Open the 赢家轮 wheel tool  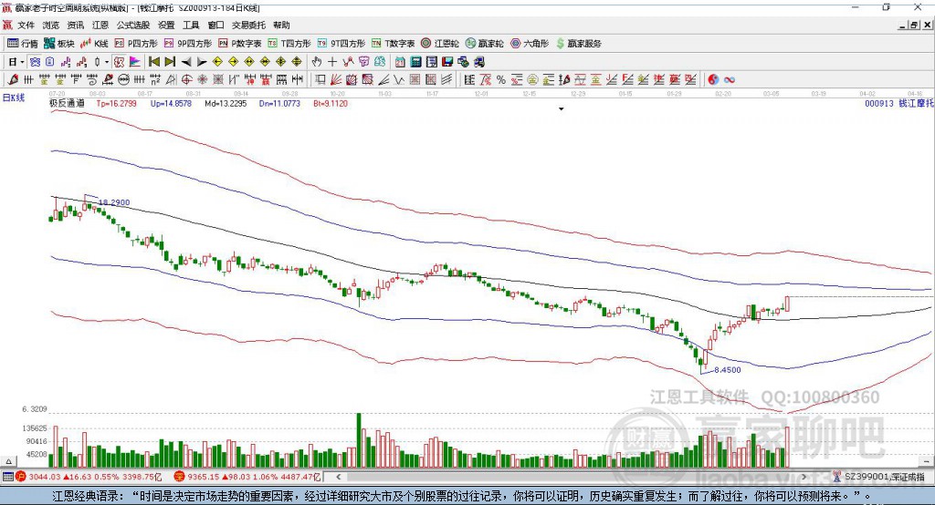click(485, 44)
